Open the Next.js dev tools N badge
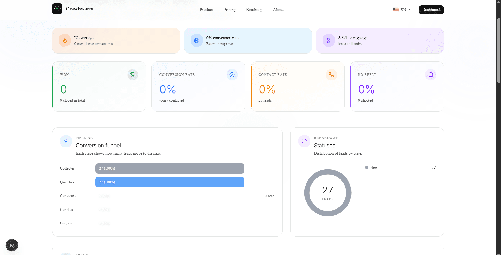Viewport: 501px width, 255px height. (12, 245)
